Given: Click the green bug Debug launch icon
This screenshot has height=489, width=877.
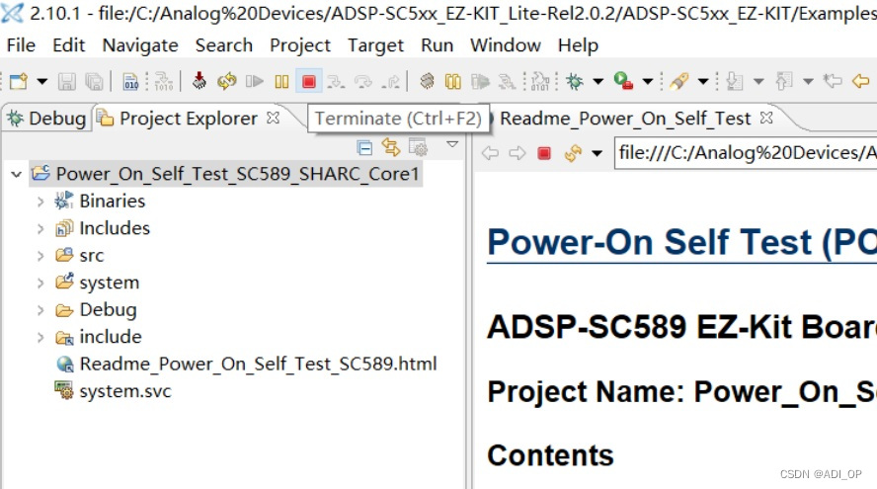Looking at the screenshot, I should [x=575, y=82].
